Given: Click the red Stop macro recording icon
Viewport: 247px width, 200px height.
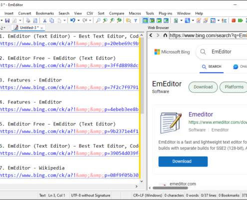Looking at the screenshot, I should [234, 20].
